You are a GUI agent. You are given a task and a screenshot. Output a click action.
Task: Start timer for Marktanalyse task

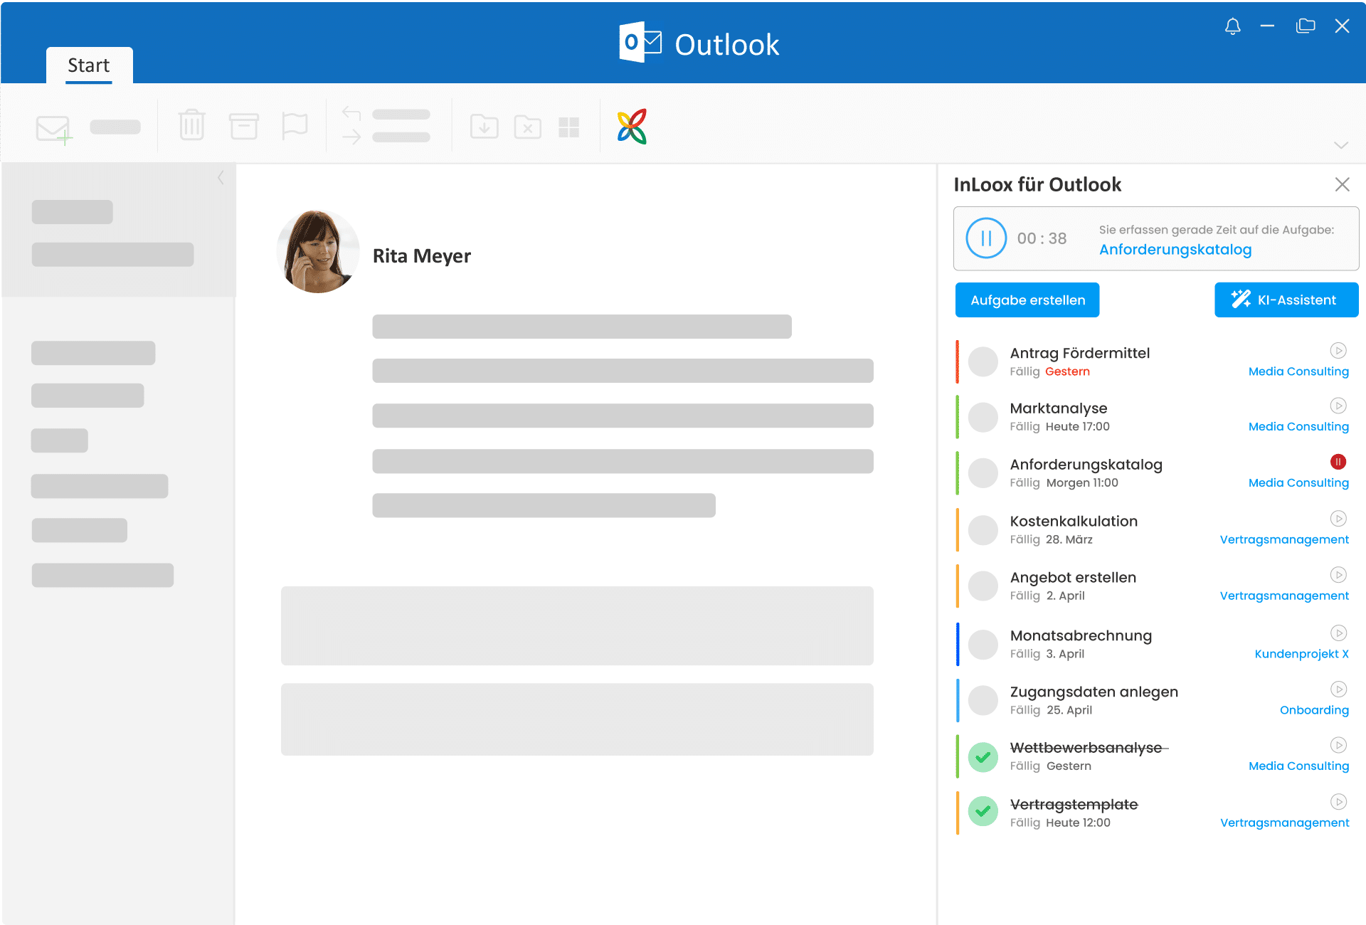click(x=1338, y=406)
